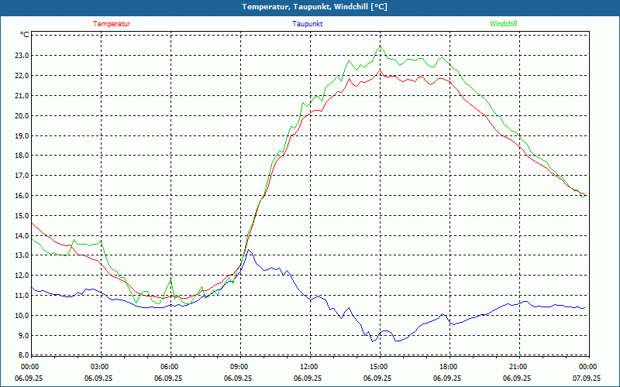Select the green 'Windchill' legend label
This screenshot has width=620, height=387.
point(503,24)
